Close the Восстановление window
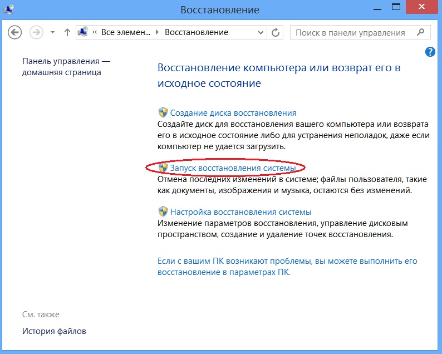Image resolution: width=442 pixels, height=354 pixels. click(x=421, y=7)
